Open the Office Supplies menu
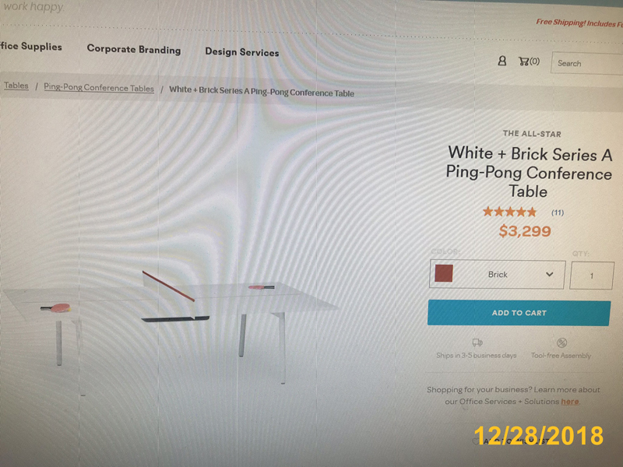623x467 pixels. pyautogui.click(x=30, y=46)
